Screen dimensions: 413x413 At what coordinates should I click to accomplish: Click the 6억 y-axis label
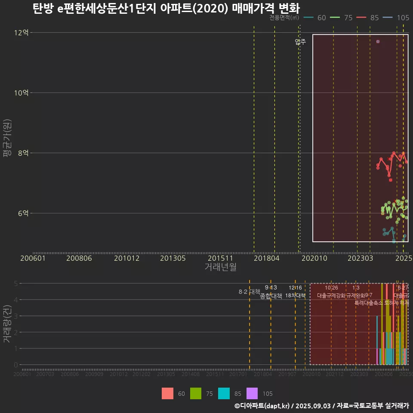point(23,213)
